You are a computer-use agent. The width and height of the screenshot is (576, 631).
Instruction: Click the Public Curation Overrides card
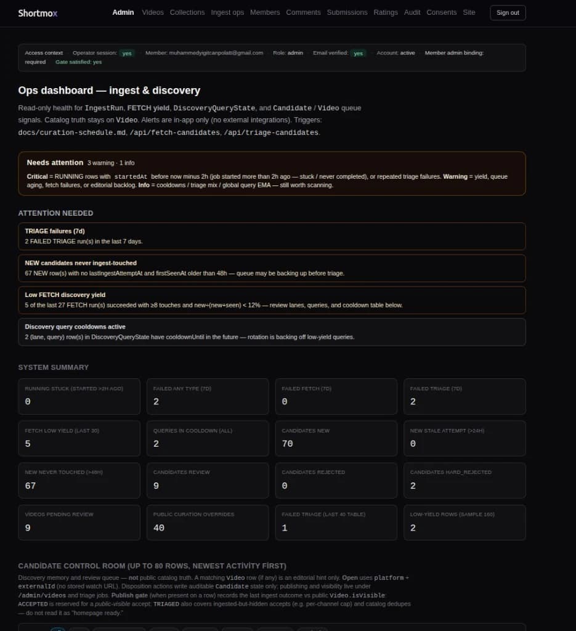pos(208,523)
